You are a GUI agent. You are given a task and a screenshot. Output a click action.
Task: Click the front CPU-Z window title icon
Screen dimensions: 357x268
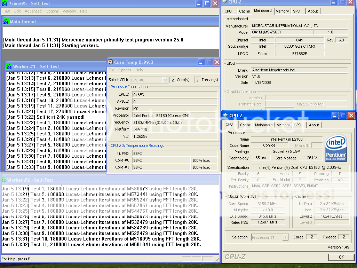point(225,116)
